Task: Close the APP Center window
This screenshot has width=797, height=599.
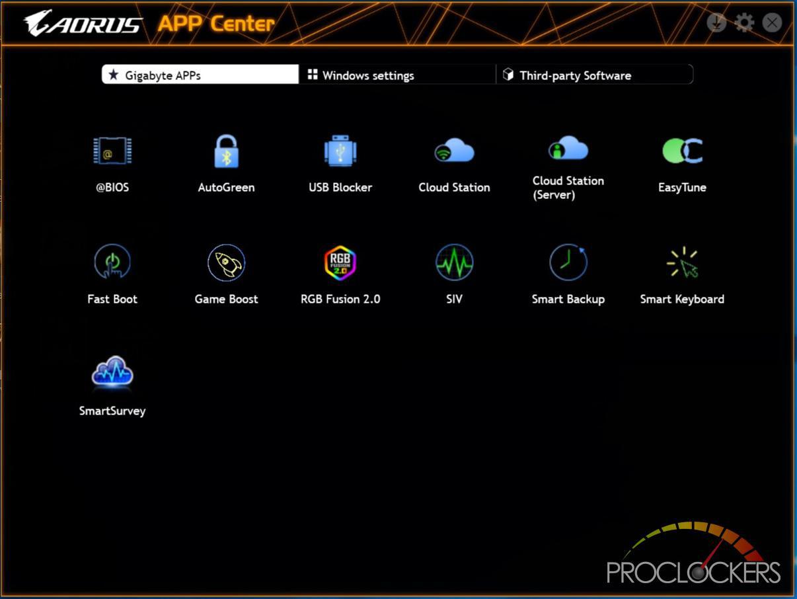Action: tap(772, 23)
